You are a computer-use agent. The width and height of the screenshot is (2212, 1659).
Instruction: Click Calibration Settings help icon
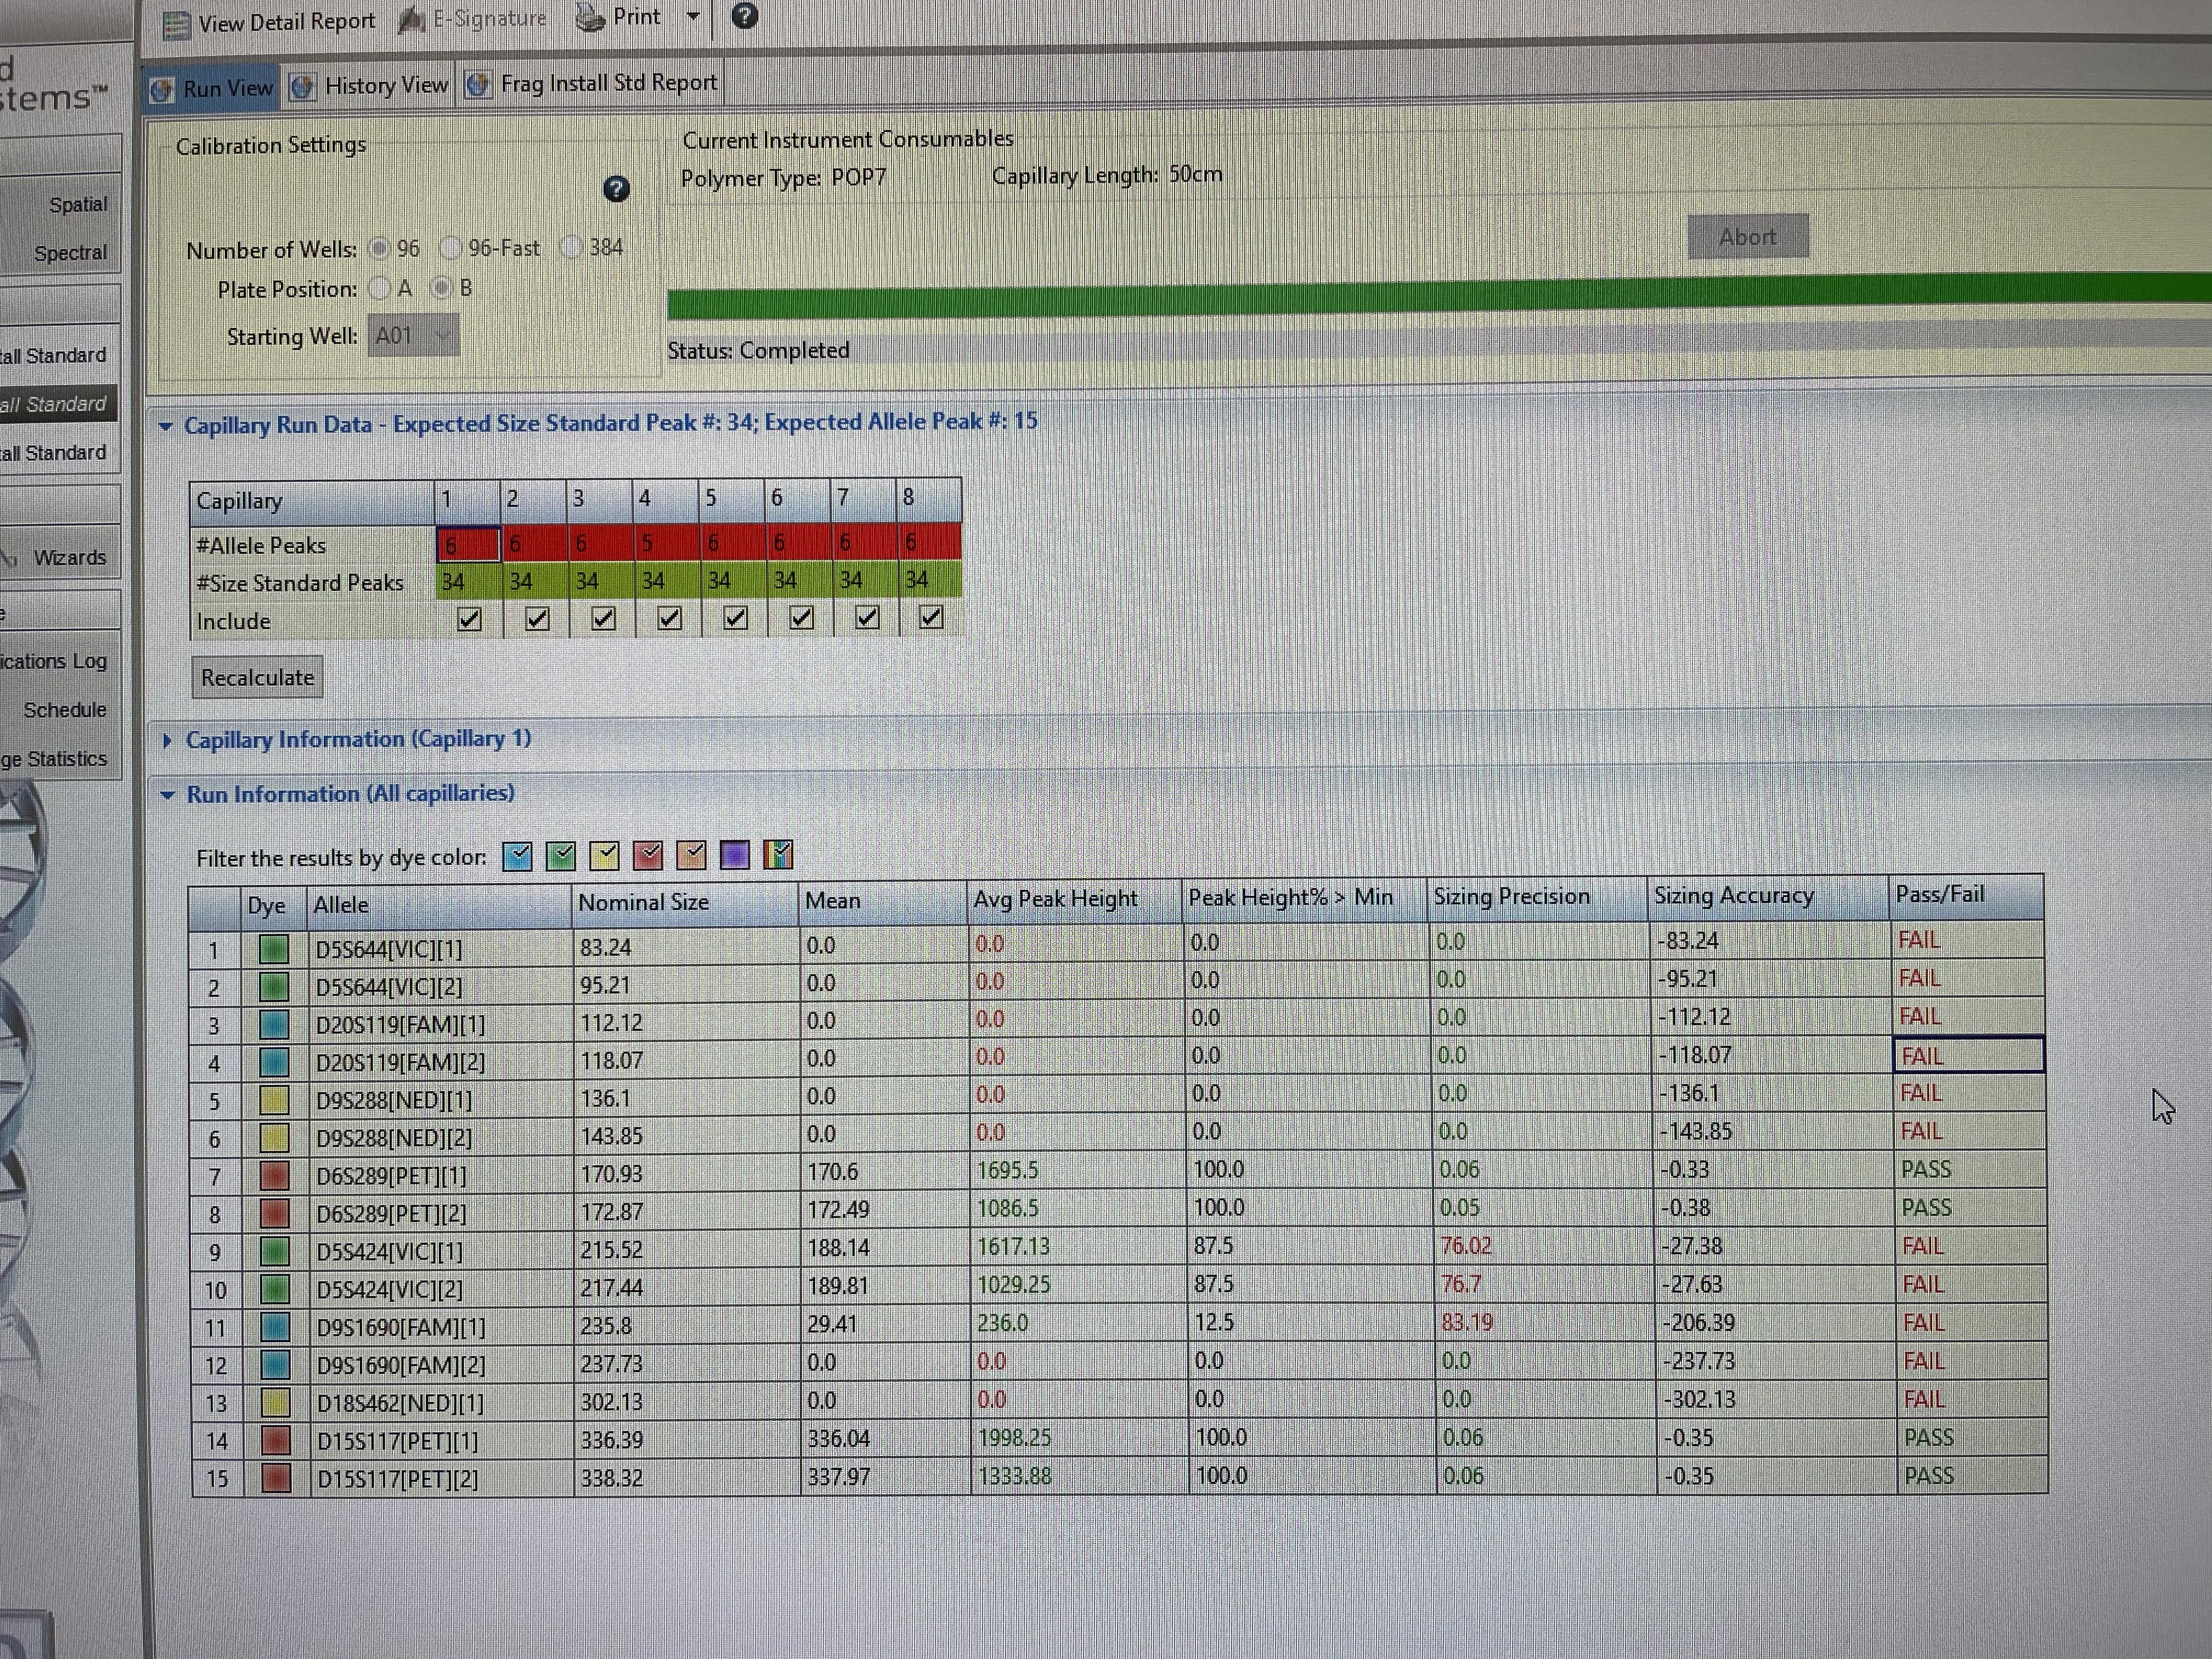[617, 189]
